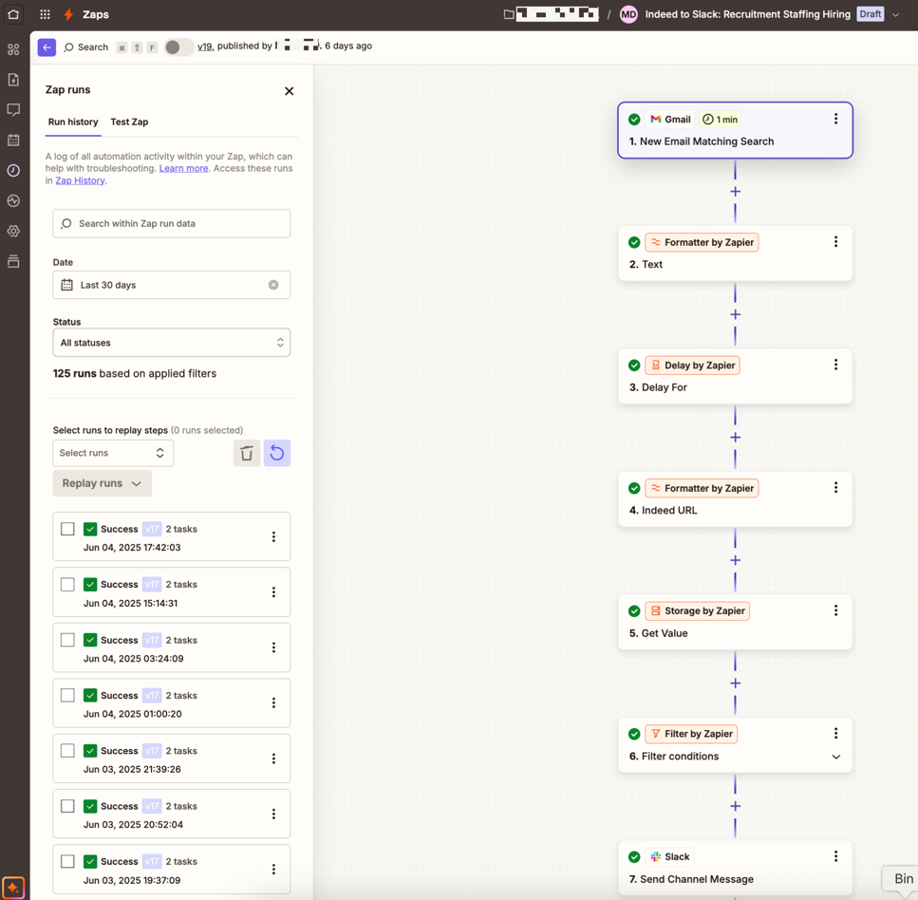The width and height of the screenshot is (918, 900).
Task: Open the versions stack icon in sidebar
Action: 13,261
